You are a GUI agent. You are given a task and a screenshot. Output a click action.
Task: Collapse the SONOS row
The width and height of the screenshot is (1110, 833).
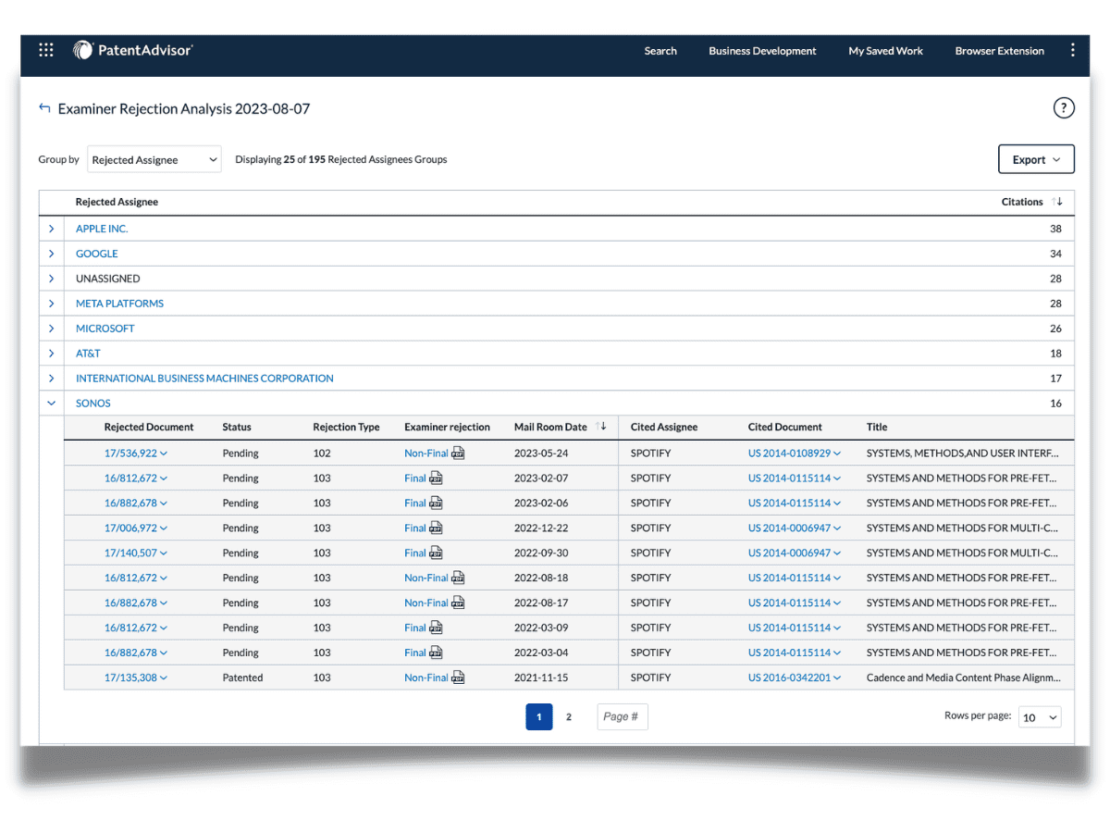52,404
